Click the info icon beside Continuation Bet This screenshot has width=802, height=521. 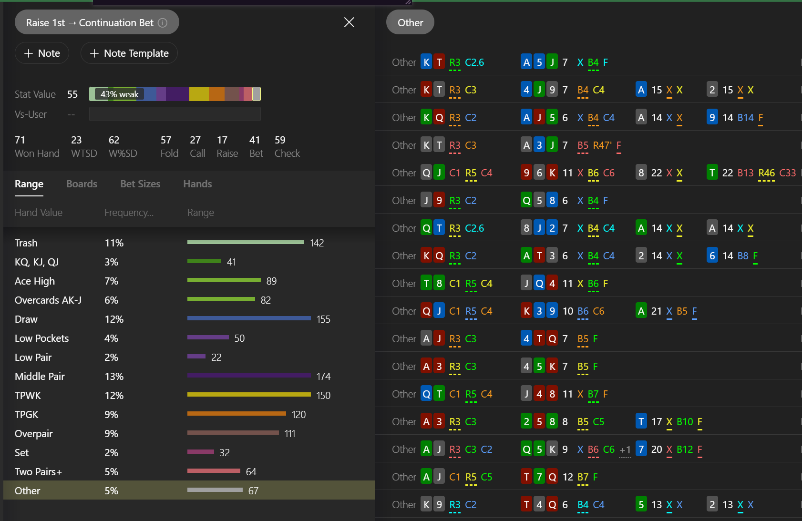[163, 23]
